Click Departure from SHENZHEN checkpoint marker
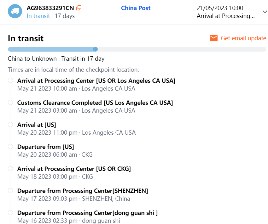Screen dimensions: 268x224 pyautogui.click(x=10, y=191)
